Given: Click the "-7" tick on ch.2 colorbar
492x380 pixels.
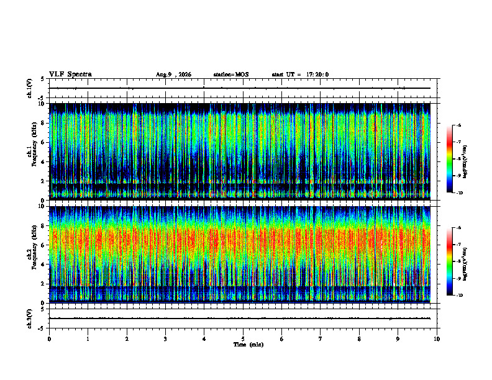Looking at the screenshot, I should coord(458,245).
